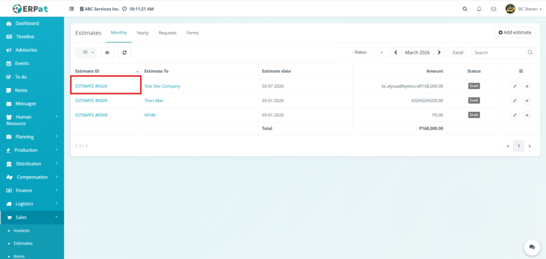
Task: Open the mail envelope icon in header
Action: point(493,9)
